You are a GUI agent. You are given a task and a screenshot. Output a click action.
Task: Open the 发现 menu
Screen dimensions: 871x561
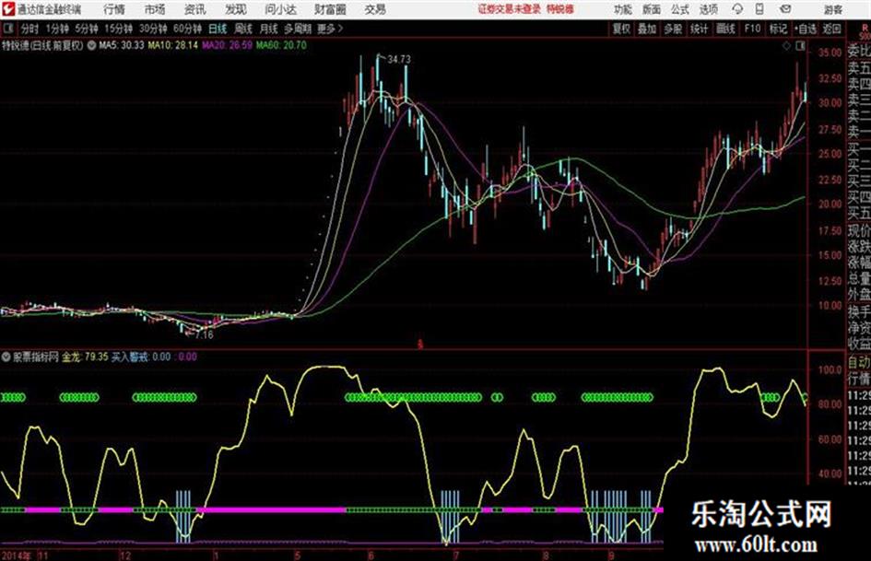pos(236,9)
